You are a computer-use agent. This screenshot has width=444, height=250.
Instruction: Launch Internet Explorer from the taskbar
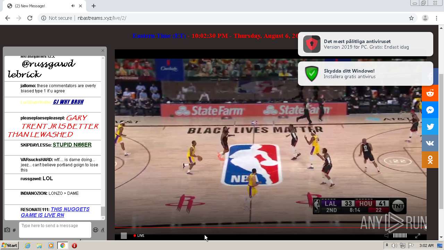[x=27, y=245]
